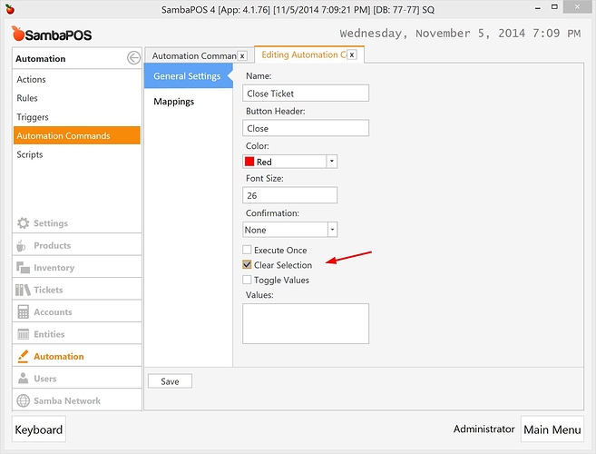596x454 pixels.
Task: Click the Font Size field showing 26
Action: [x=289, y=195]
